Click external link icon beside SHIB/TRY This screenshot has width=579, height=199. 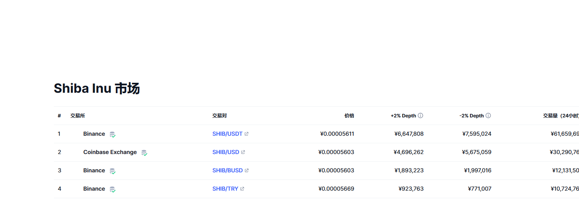pos(242,189)
